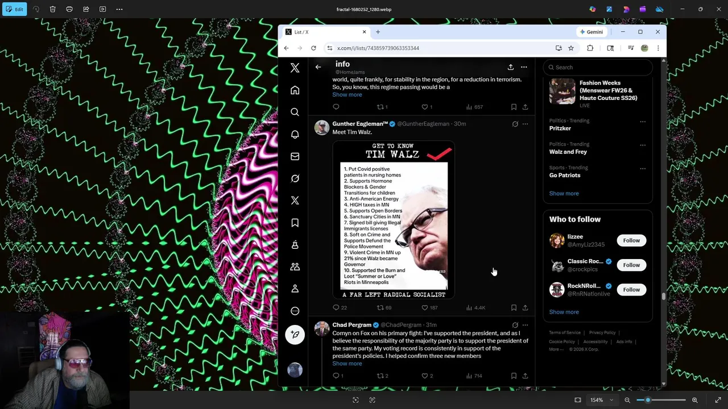The image size is (728, 409).
Task: Share the image from Photos toolbar
Action: point(86,9)
